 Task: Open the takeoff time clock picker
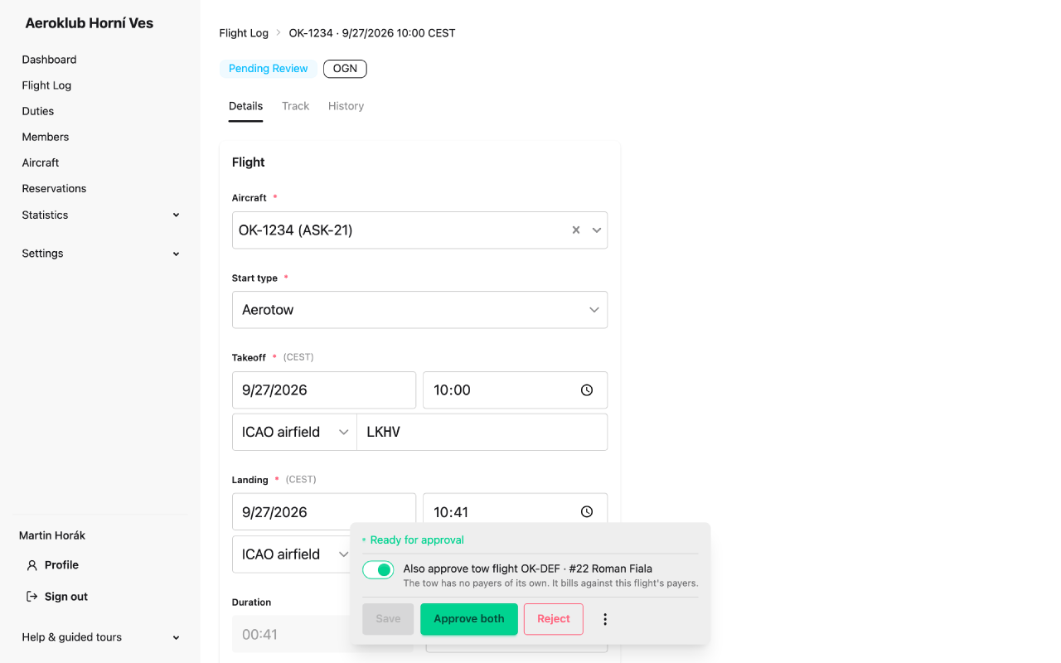tap(587, 390)
